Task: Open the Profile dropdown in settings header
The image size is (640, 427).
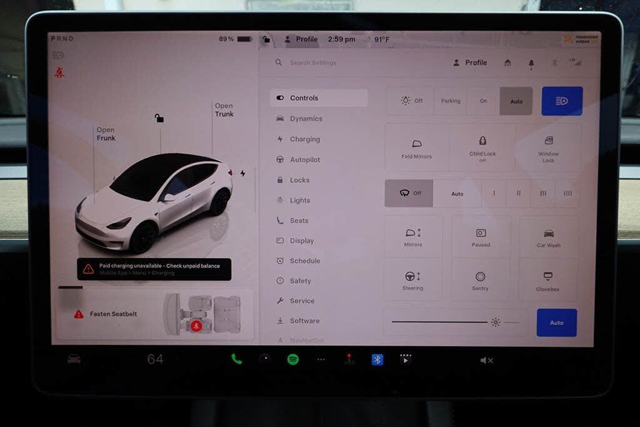Action: (x=470, y=63)
